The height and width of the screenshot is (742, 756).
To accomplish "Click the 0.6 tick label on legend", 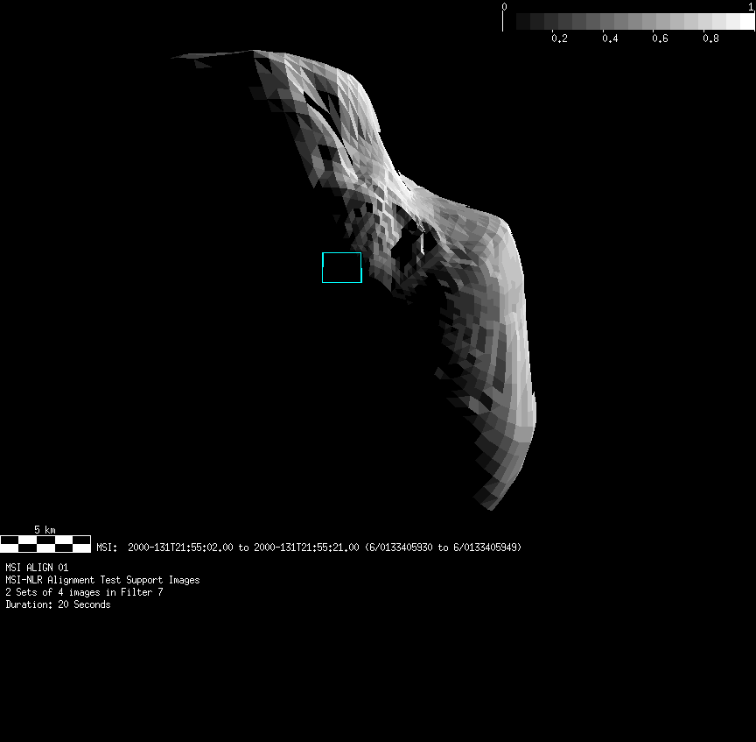I will pyautogui.click(x=660, y=39).
